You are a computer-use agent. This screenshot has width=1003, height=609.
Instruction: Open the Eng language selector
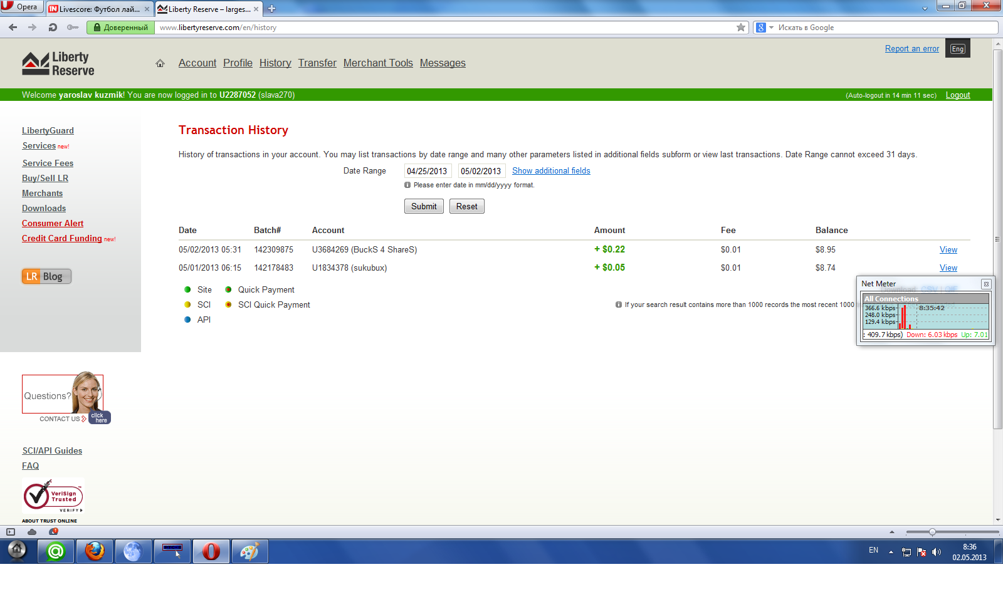point(957,49)
